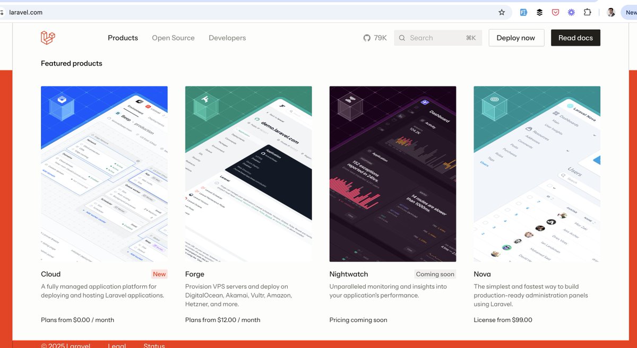
Task: Click the New badge on Cloud
Action: (159, 274)
